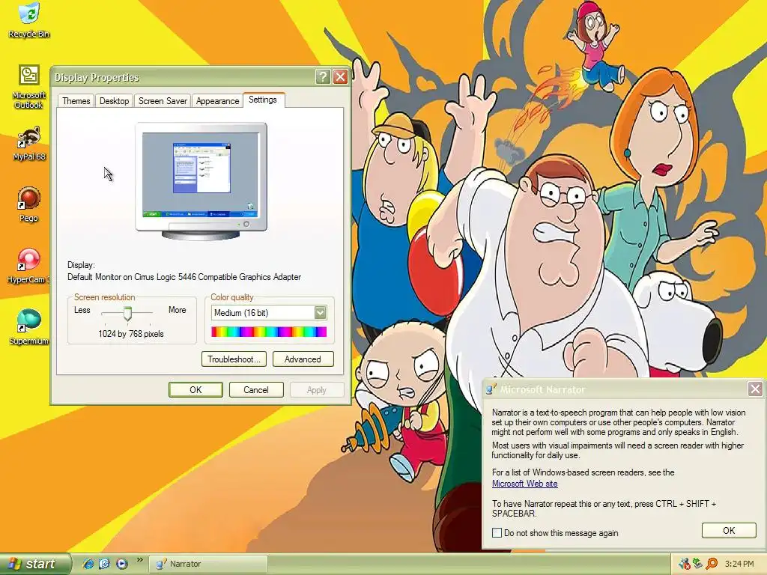
Task: Click the "More" resolution label
Action: [x=177, y=310]
